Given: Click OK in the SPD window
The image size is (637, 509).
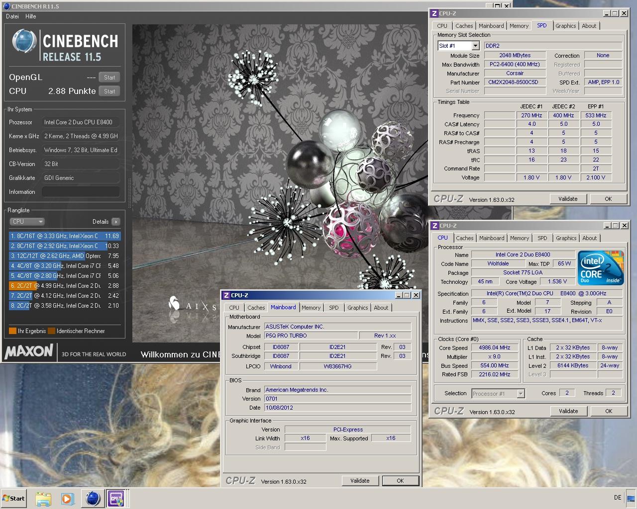Looking at the screenshot, I should point(608,199).
